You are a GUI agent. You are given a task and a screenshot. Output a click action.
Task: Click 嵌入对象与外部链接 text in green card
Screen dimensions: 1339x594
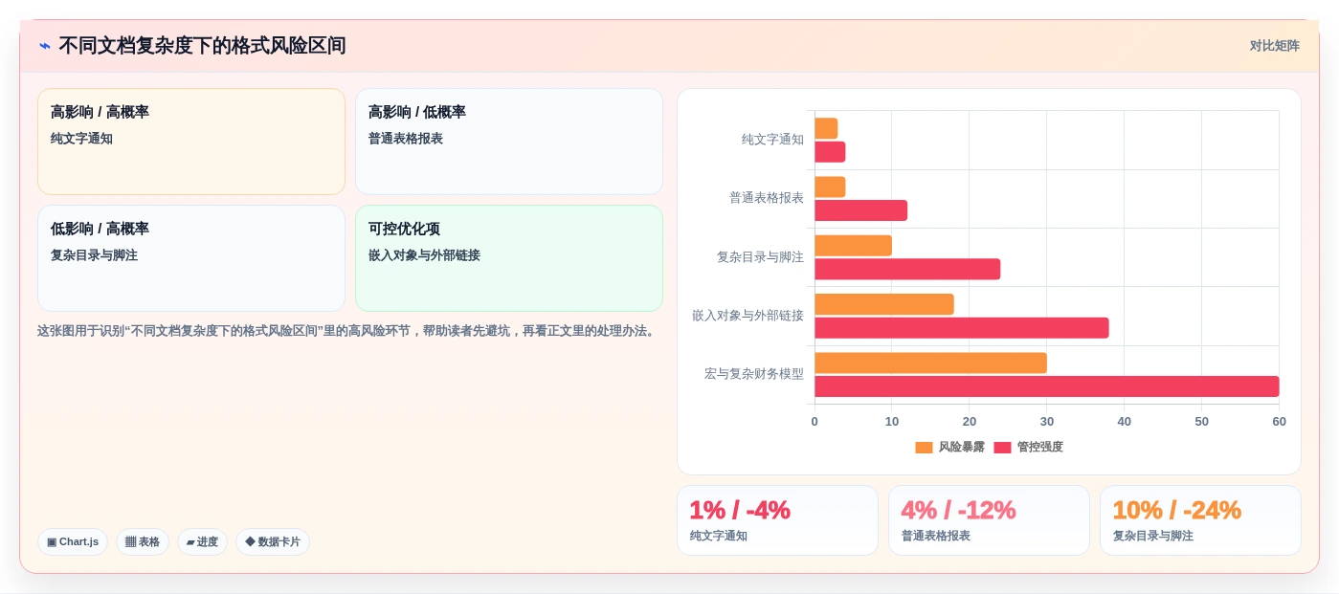pos(424,255)
